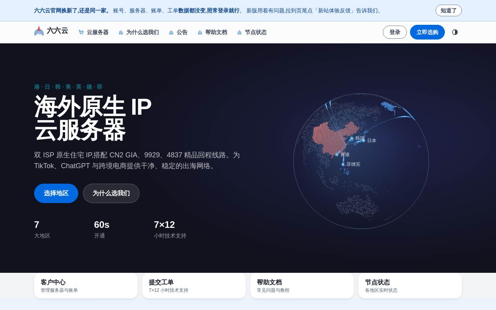496x310 pixels.
Task: Click the 选择地区 hero button
Action: [56, 193]
